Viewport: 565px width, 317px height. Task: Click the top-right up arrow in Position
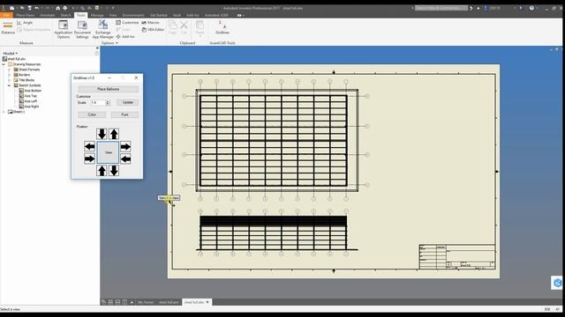(114, 134)
